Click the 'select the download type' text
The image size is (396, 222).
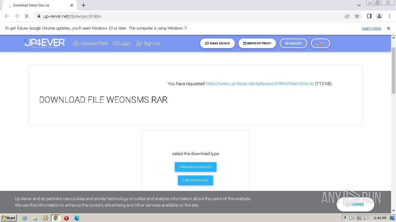coord(196,154)
